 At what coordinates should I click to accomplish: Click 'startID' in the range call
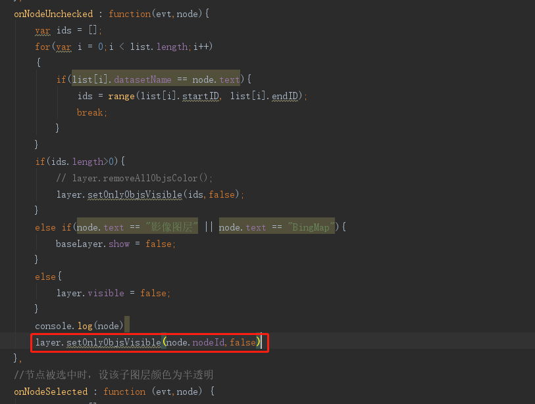[x=201, y=97]
